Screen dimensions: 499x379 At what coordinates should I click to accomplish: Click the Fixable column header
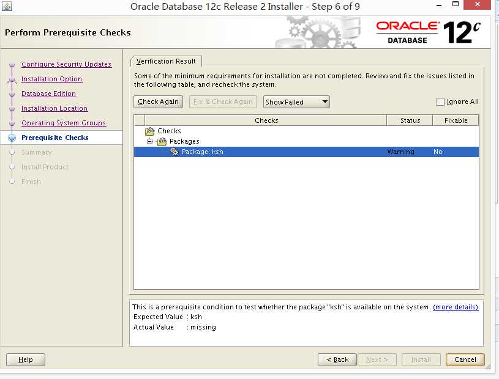coord(456,120)
